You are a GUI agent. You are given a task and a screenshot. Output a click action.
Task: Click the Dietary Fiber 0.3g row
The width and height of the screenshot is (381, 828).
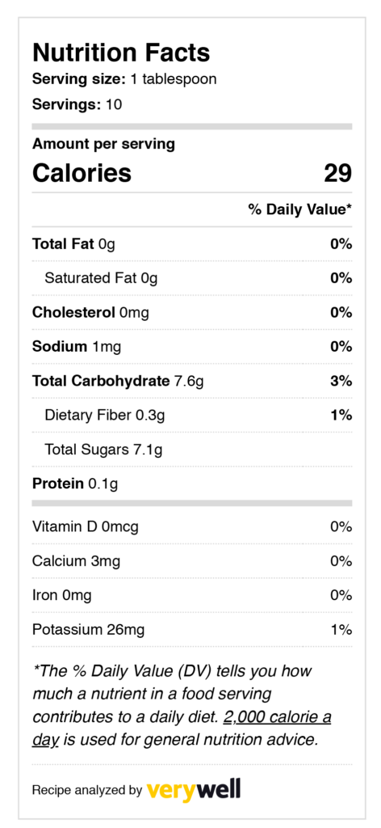(192, 416)
